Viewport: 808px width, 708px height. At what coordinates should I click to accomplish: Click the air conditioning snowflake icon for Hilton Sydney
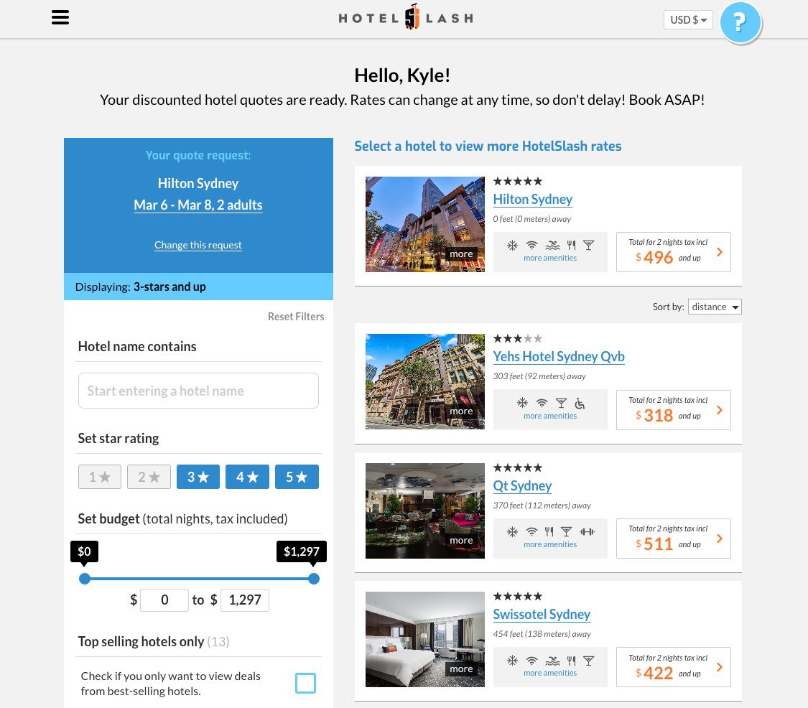point(512,245)
